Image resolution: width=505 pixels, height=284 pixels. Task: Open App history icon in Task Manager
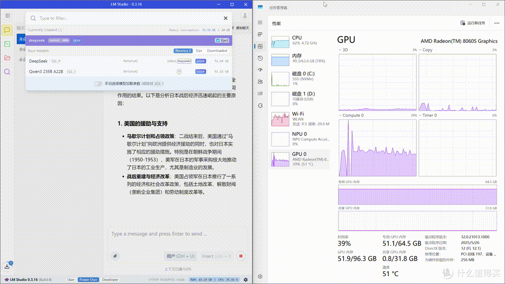coord(260,58)
